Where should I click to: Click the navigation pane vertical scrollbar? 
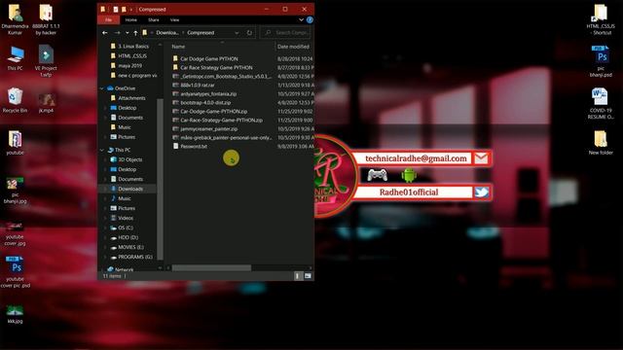pyautogui.click(x=160, y=179)
